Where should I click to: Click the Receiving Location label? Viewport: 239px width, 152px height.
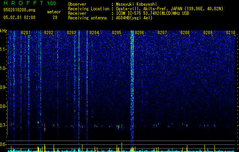89,9
